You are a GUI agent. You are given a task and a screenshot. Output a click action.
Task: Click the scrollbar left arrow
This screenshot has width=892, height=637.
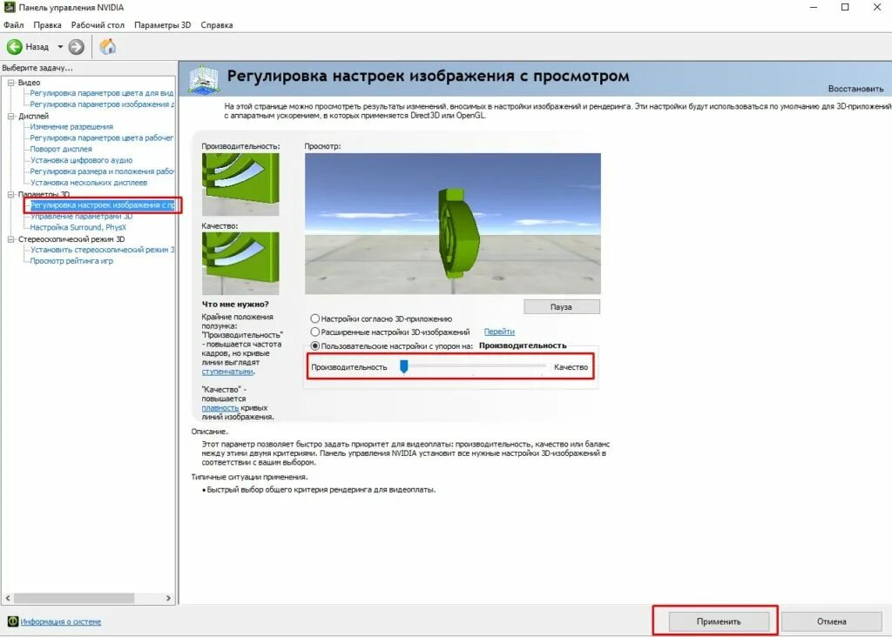pos(7,599)
